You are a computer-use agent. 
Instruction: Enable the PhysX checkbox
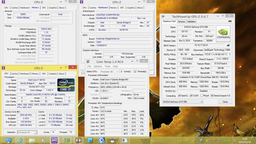pyautogui.click(x=202, y=96)
